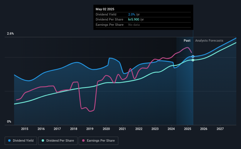Viewport: 241px width, 149px height.
Task: Click the tooltip Dividend Per Share row label
Action: 109,20
